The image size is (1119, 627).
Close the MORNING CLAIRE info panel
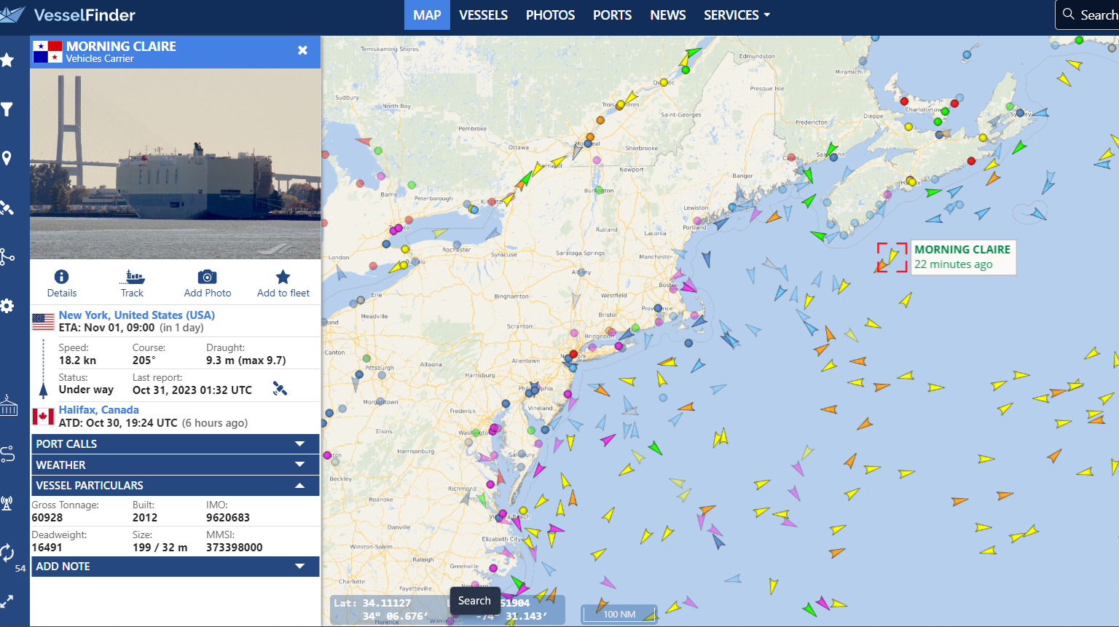tap(302, 50)
